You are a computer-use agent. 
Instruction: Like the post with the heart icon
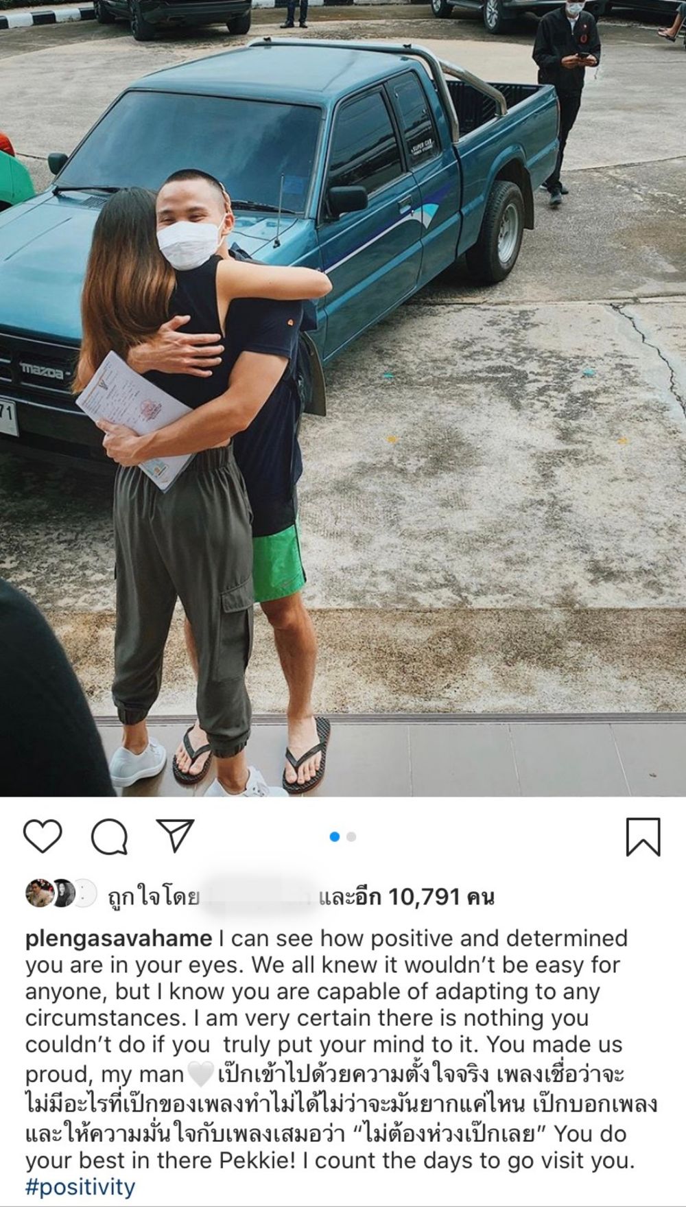click(x=43, y=837)
